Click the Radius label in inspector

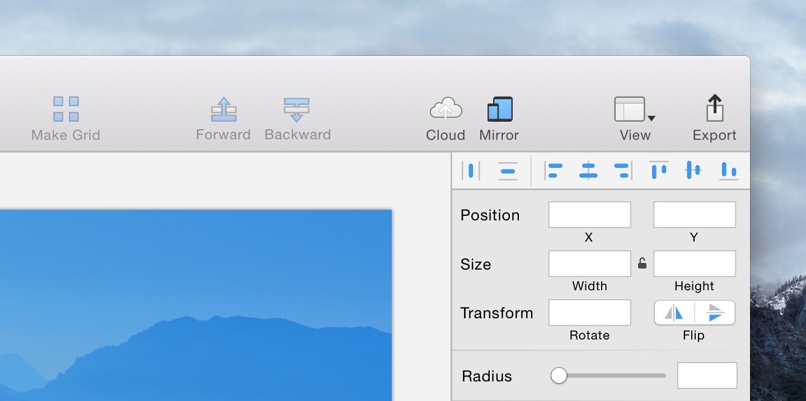tap(487, 376)
